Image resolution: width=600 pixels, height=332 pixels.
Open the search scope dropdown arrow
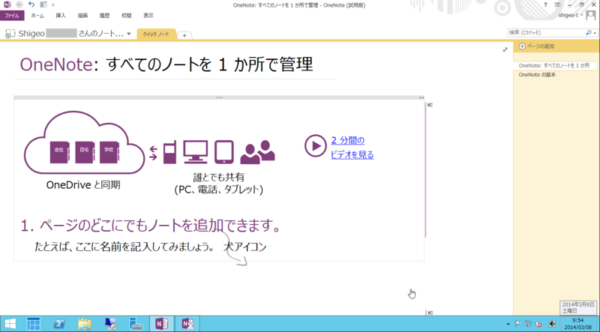595,33
